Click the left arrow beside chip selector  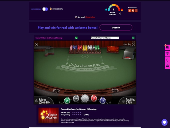click(60, 102)
